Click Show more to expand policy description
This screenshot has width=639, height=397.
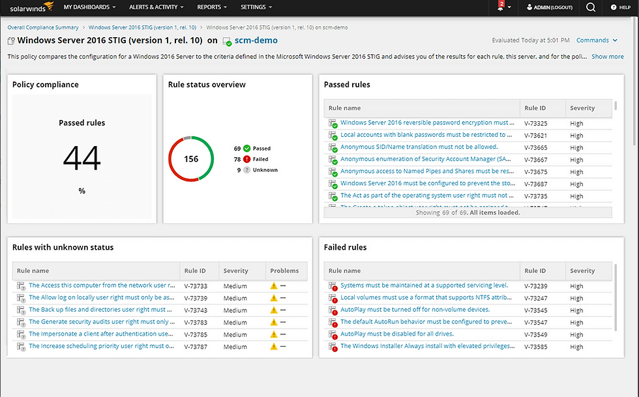coord(607,57)
